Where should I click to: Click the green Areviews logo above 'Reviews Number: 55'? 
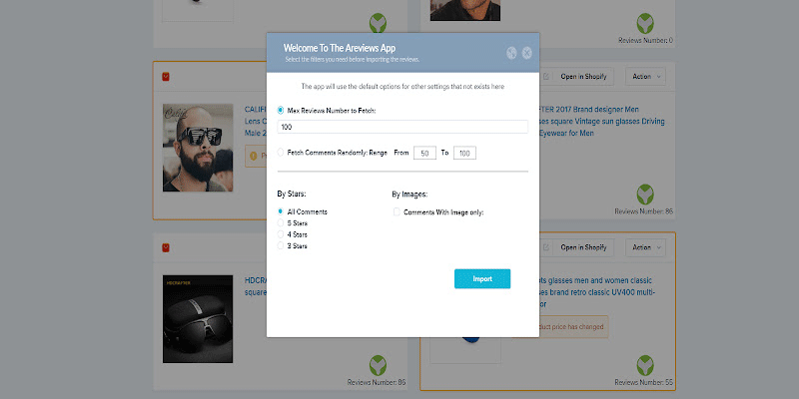[x=646, y=366]
